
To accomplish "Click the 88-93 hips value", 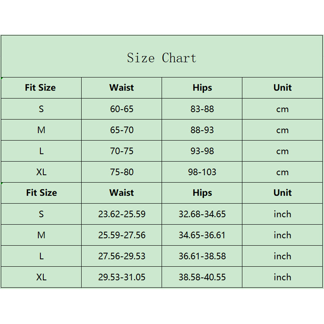I will 202,130.
